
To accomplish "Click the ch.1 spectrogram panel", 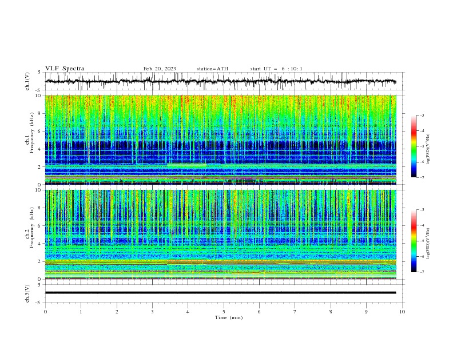I will 220,140.
